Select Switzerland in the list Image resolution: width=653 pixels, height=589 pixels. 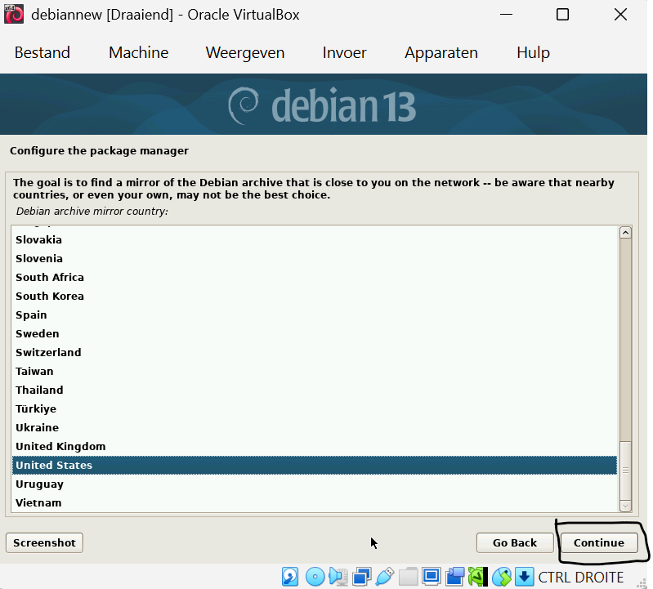tap(315, 352)
